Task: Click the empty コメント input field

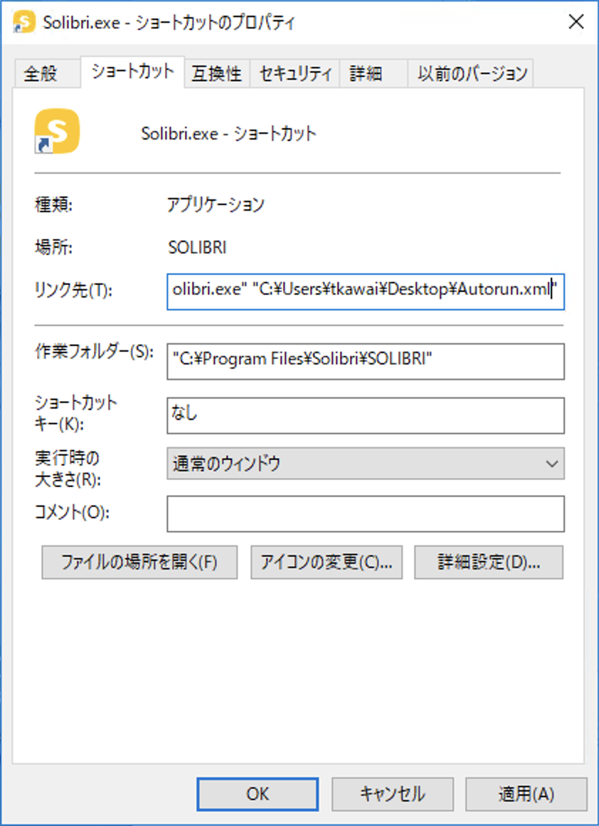Action: 365,513
